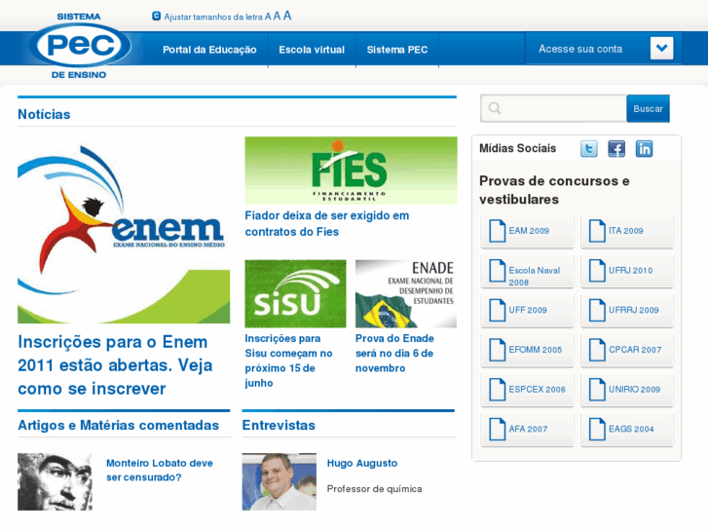Open the Enem 2011 inscriptions headline

click(x=115, y=365)
